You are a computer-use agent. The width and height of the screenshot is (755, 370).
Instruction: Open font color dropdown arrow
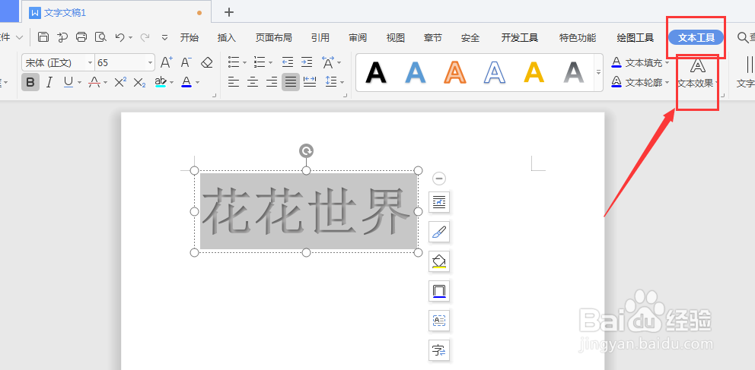[x=197, y=83]
